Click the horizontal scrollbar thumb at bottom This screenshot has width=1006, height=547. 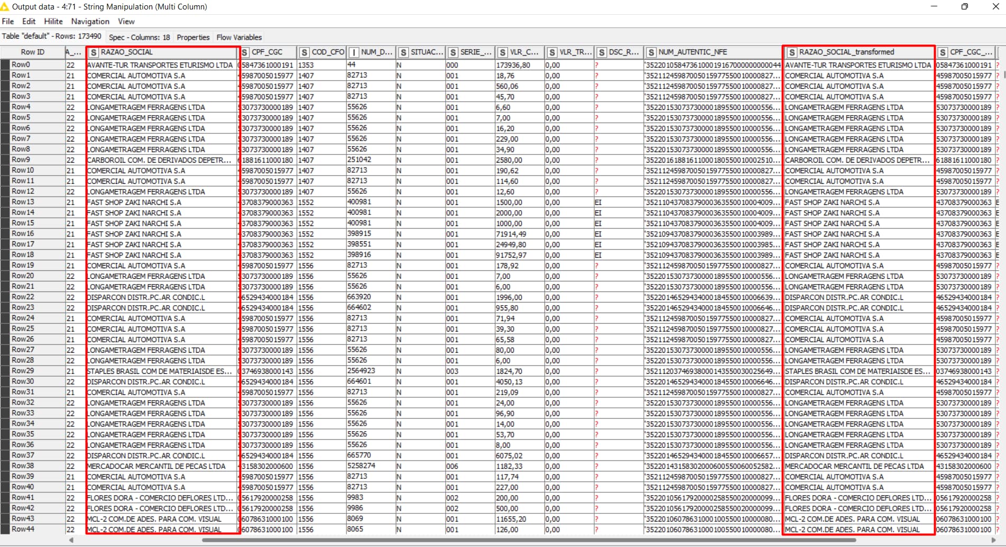coord(529,540)
